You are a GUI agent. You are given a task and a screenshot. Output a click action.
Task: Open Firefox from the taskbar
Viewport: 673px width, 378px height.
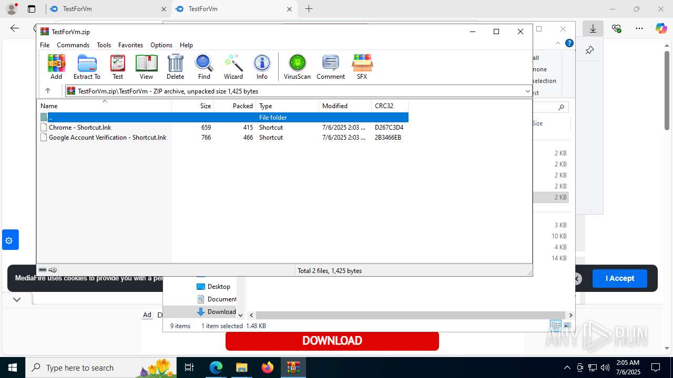coord(268,367)
